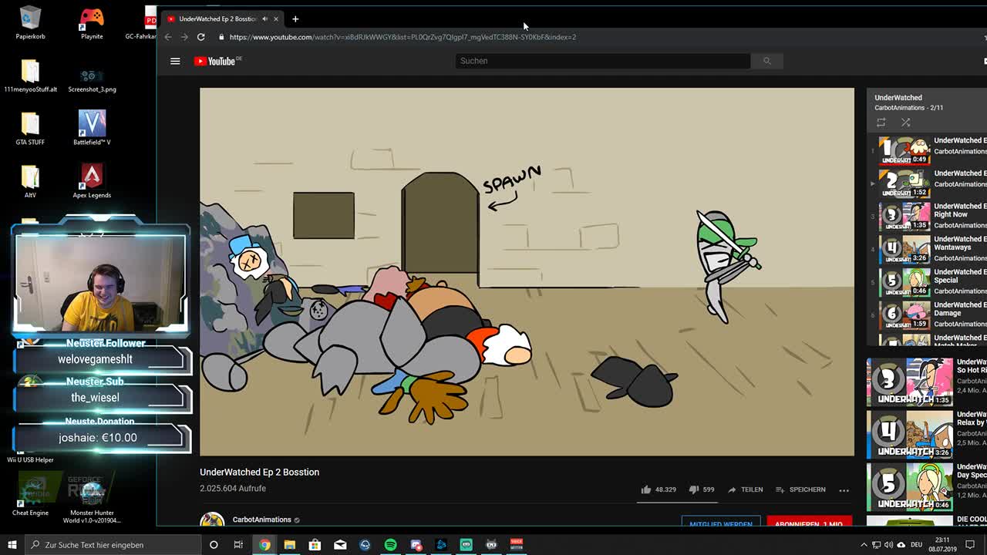
Task: Open YouTube hamburger guide menu
Action: pos(175,61)
